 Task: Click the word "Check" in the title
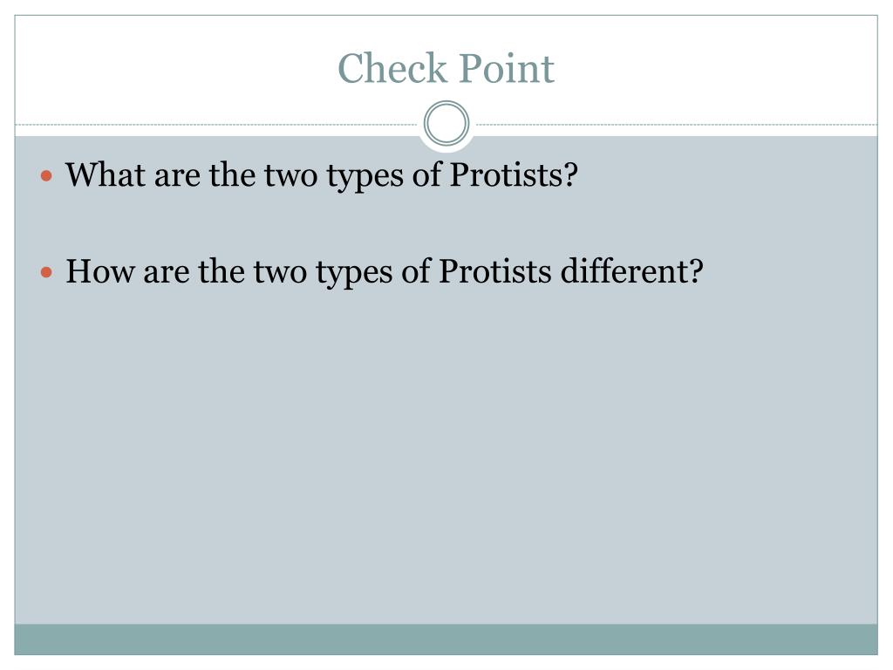click(393, 68)
